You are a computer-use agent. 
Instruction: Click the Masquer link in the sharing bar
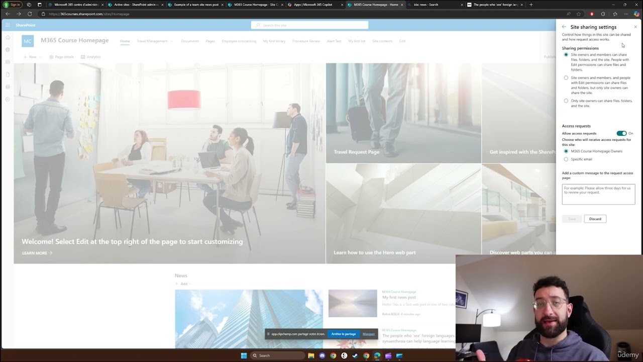[x=369, y=334]
